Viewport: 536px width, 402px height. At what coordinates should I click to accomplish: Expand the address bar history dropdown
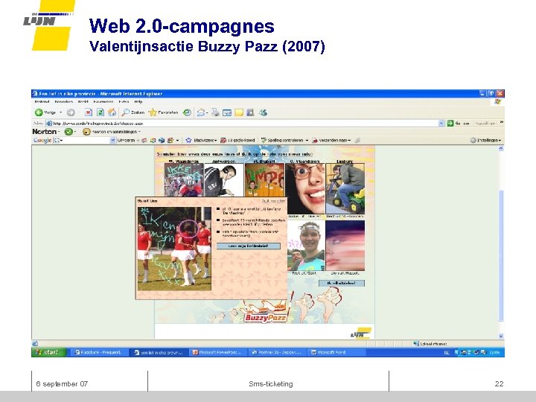coord(441,123)
